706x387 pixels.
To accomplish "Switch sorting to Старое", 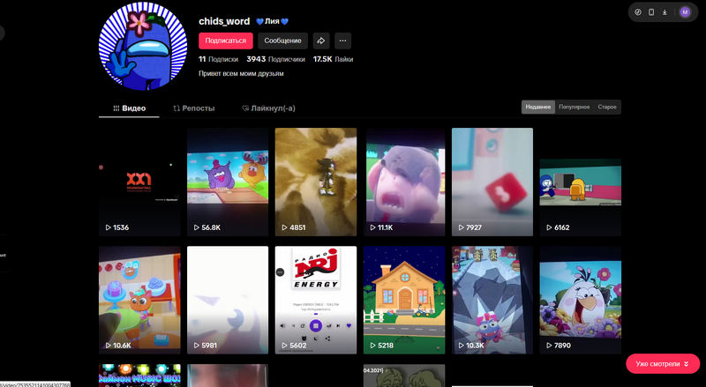I will [x=607, y=107].
